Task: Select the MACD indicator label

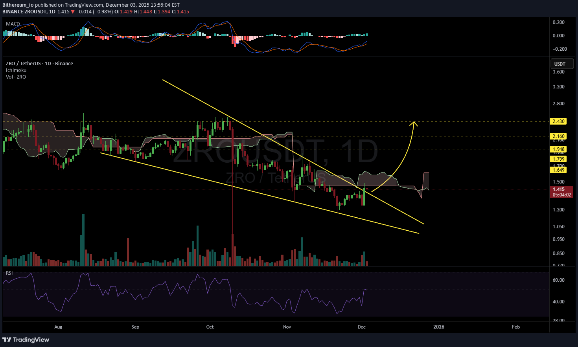Action: coord(13,24)
